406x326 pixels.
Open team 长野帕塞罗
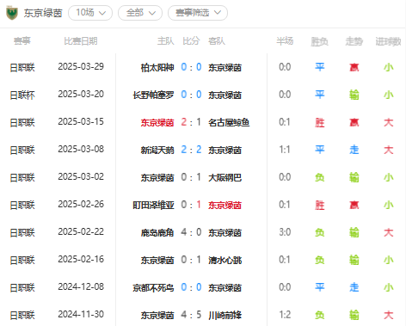click(153, 95)
